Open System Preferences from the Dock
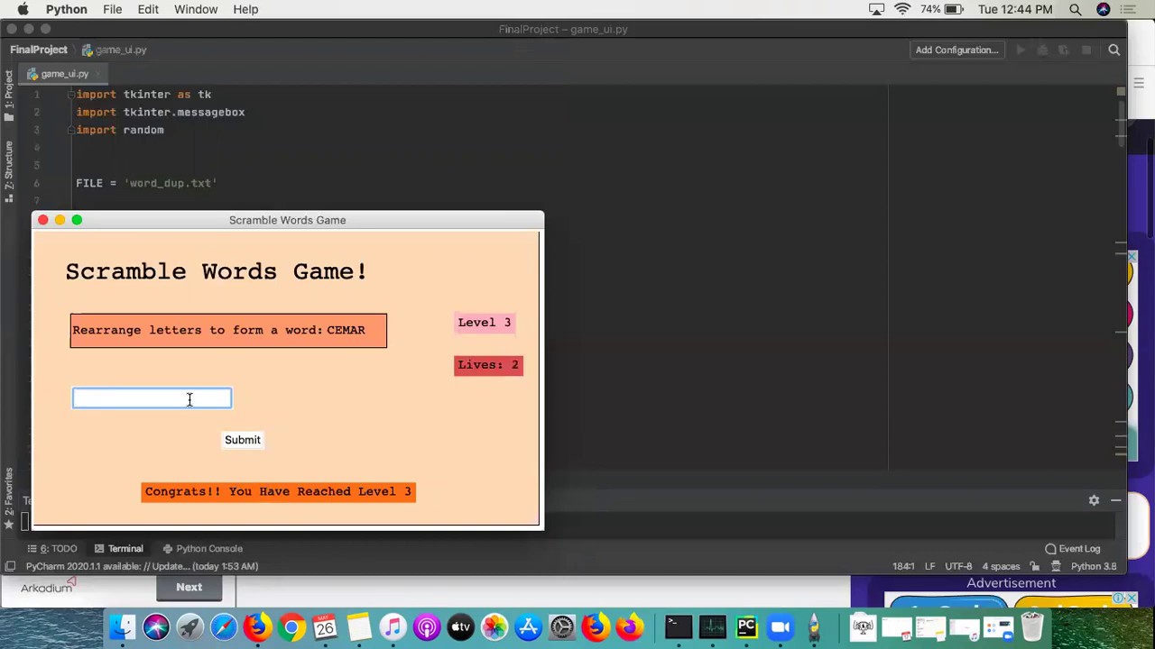 coord(562,626)
